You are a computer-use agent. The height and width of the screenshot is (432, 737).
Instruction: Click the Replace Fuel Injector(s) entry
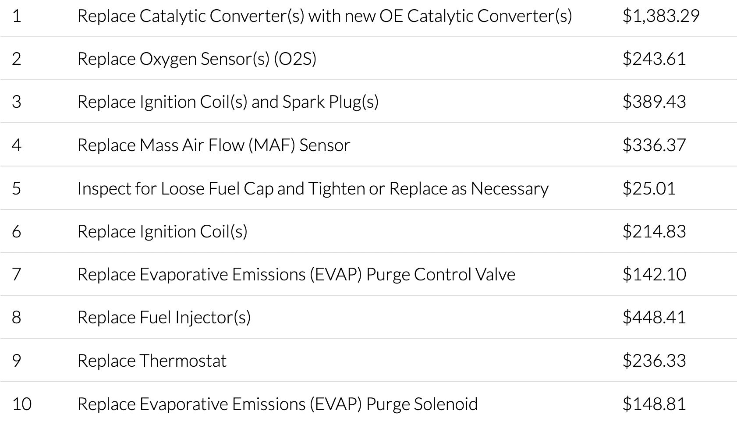click(x=164, y=317)
